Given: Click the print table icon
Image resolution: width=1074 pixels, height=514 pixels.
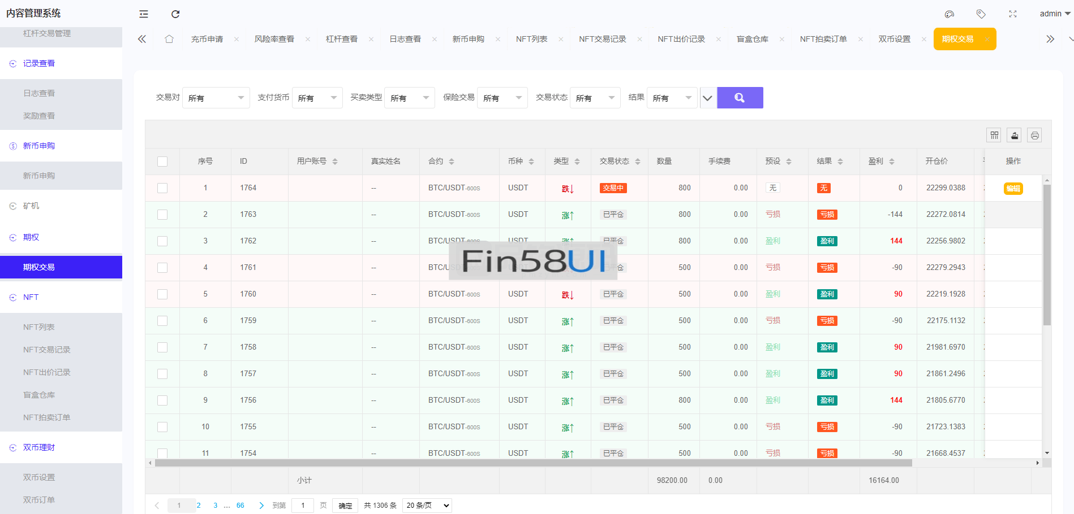Looking at the screenshot, I should click(x=1034, y=136).
